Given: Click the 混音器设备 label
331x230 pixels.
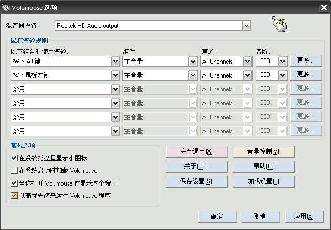Looking at the screenshot, I should 22,26.
